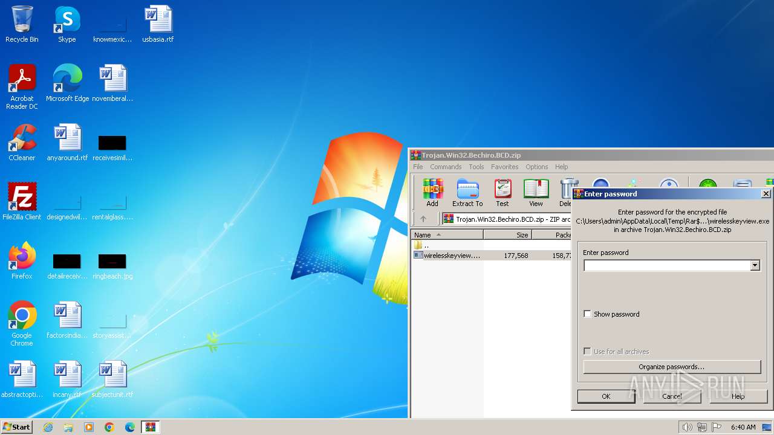Open factorsindia... Word document
This screenshot has height=435, width=774.
click(67, 320)
